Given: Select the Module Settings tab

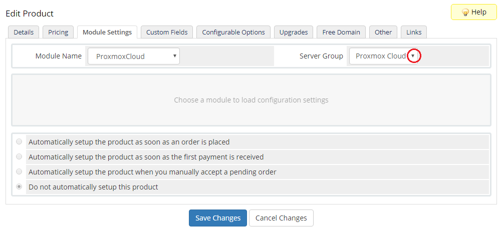Looking at the screenshot, I should (x=107, y=32).
